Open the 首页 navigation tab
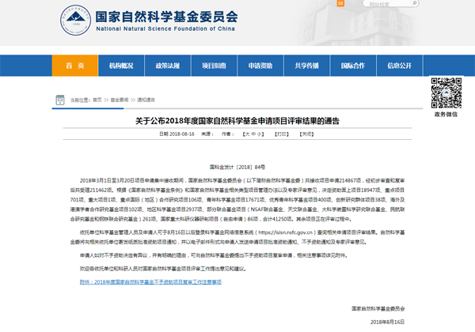Image resolution: width=475 pixels, height=332 pixels. coord(74,66)
